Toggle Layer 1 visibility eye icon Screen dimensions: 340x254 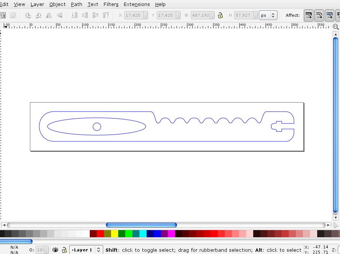pos(55,250)
